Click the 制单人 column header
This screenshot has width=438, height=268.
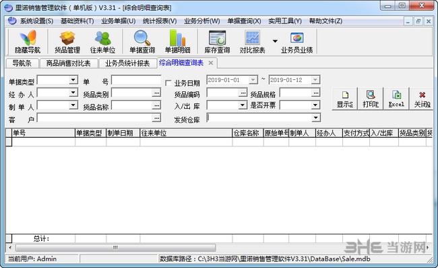(x=302, y=133)
